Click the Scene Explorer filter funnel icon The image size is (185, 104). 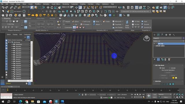[x=28, y=37]
